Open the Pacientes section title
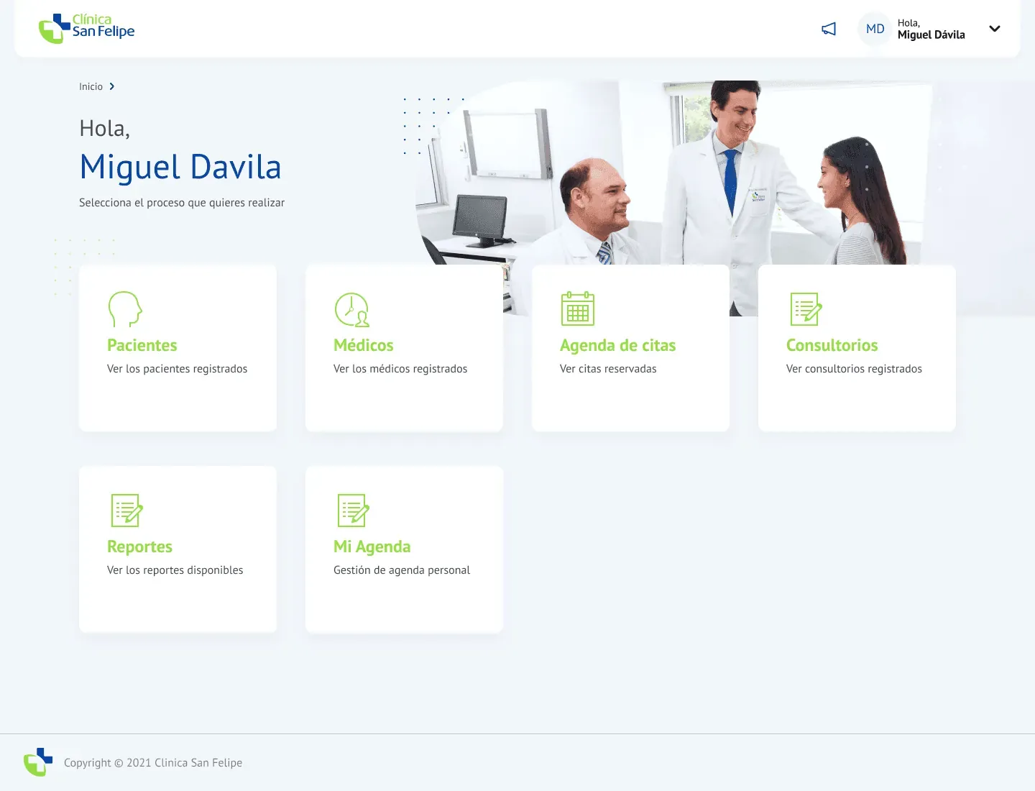Viewport: 1035px width, 791px height. 142,345
